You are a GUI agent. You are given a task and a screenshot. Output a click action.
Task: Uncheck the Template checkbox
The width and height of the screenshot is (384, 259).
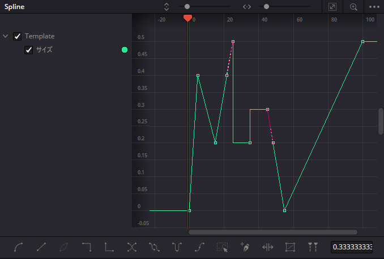[17, 36]
